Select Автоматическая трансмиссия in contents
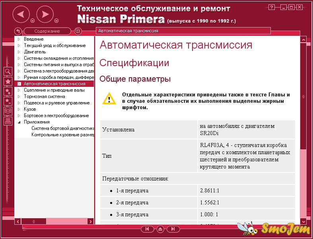 point(54,84)
